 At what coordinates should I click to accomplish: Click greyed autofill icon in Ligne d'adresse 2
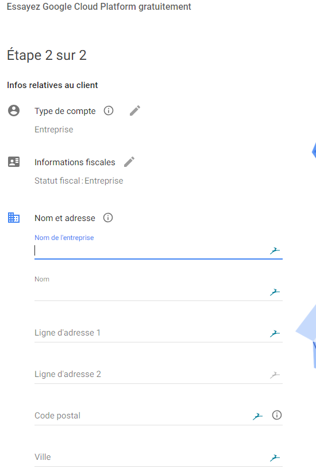(x=275, y=375)
